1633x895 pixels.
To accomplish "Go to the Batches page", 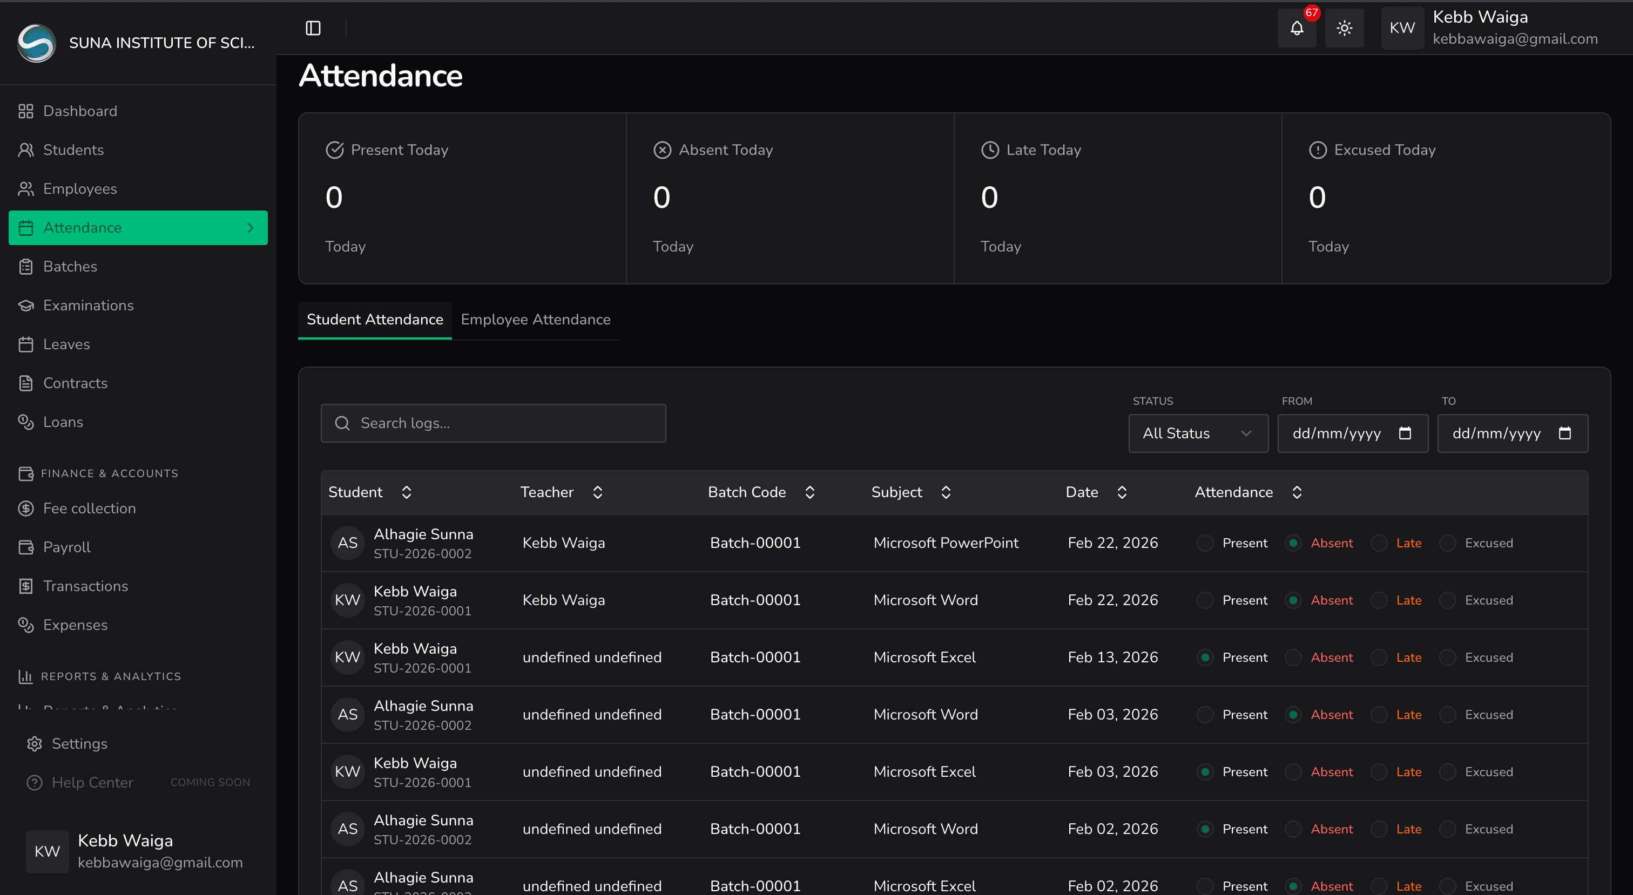I will [70, 266].
